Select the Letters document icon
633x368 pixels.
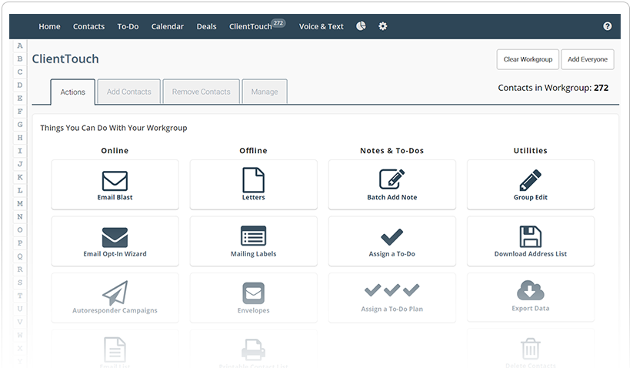click(x=253, y=181)
